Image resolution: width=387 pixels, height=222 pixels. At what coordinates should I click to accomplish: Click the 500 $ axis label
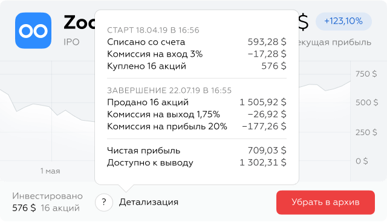(367, 103)
